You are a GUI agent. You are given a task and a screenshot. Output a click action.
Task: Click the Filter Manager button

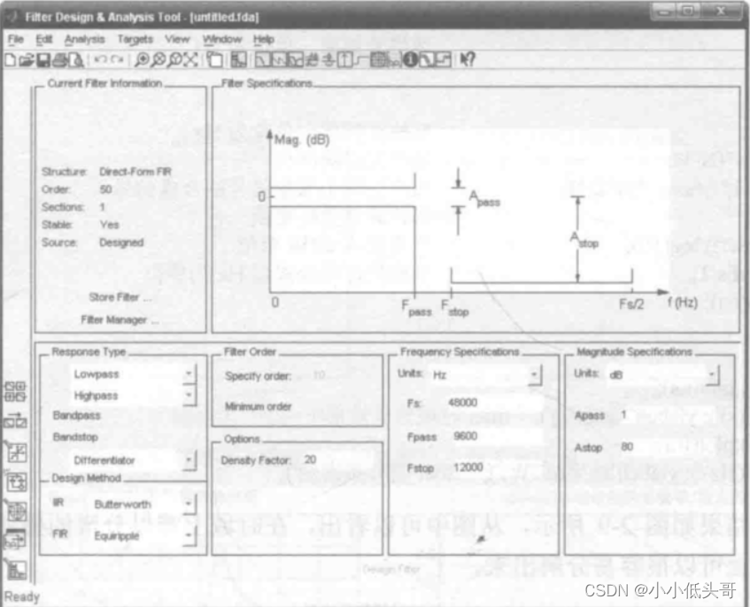(x=120, y=319)
